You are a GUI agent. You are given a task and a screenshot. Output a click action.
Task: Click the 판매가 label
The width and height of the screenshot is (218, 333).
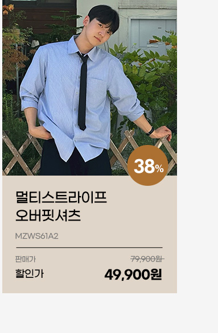26,259
